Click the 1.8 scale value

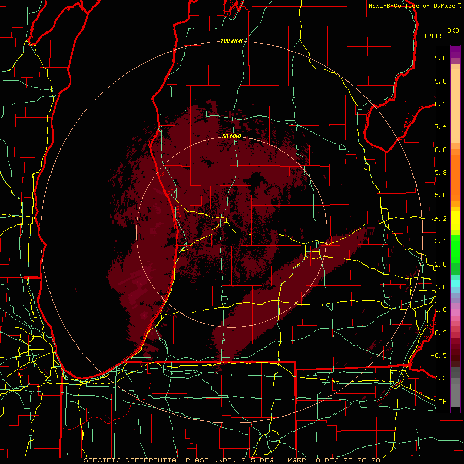441,287
